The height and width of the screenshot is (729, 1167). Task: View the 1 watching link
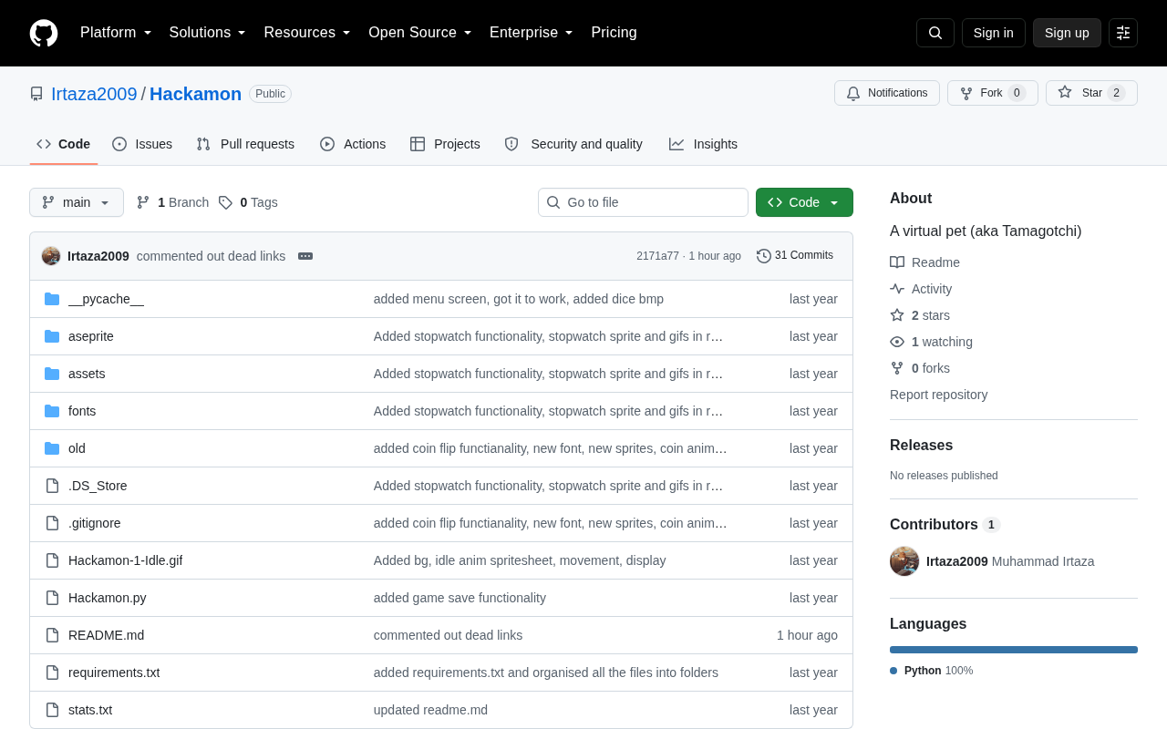pos(931,342)
